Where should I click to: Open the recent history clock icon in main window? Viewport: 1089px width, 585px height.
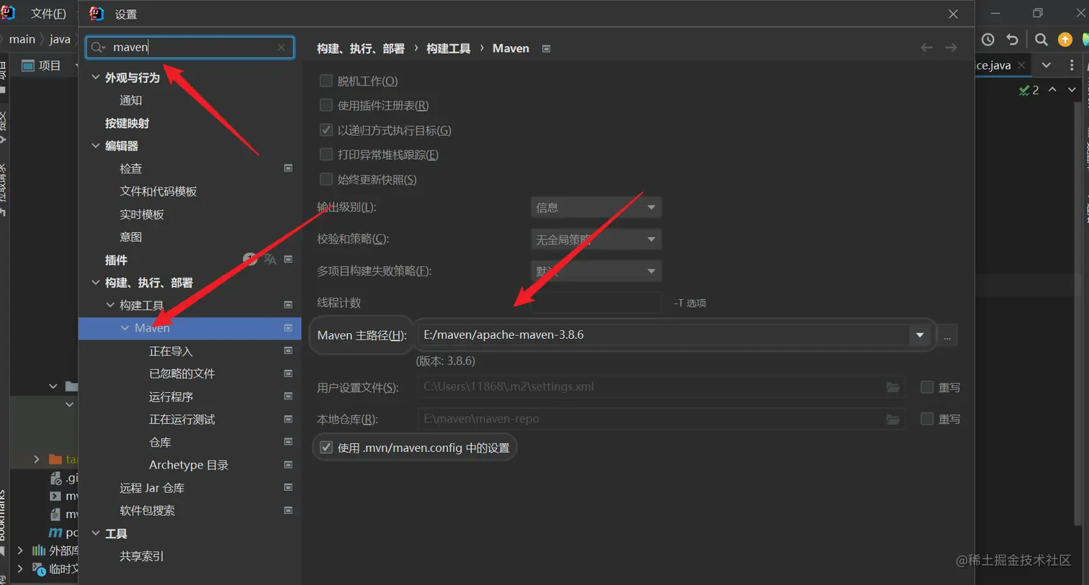(x=988, y=40)
